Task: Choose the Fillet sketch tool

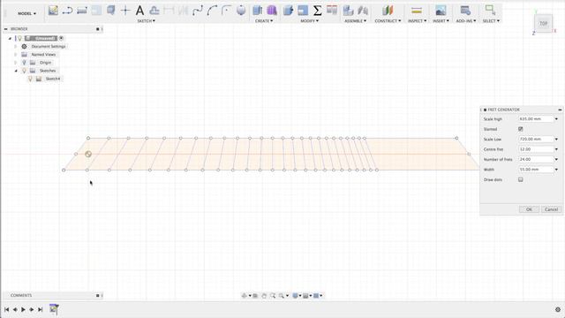Action: click(x=226, y=11)
